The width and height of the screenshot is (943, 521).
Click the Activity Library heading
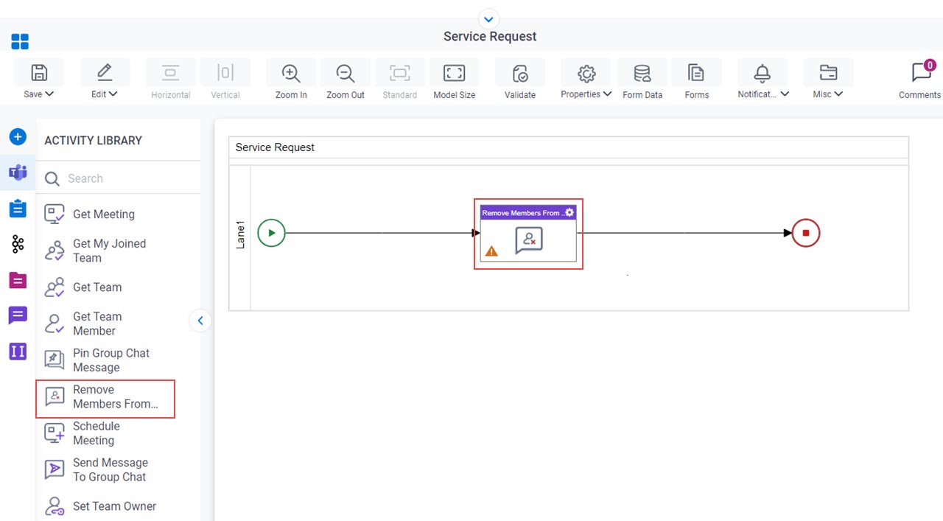[93, 141]
